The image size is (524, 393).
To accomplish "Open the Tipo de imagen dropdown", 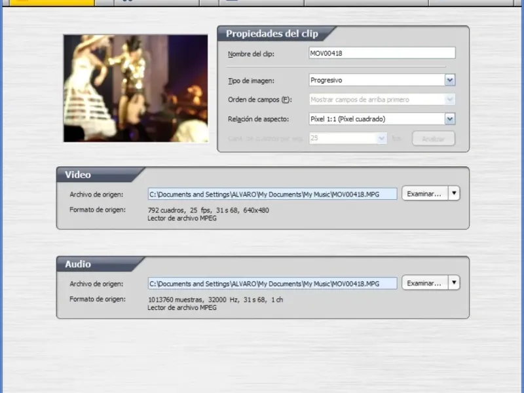I will (x=450, y=80).
